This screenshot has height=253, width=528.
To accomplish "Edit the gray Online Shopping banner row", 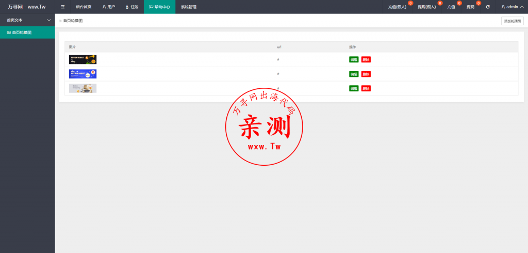I will 354,88.
